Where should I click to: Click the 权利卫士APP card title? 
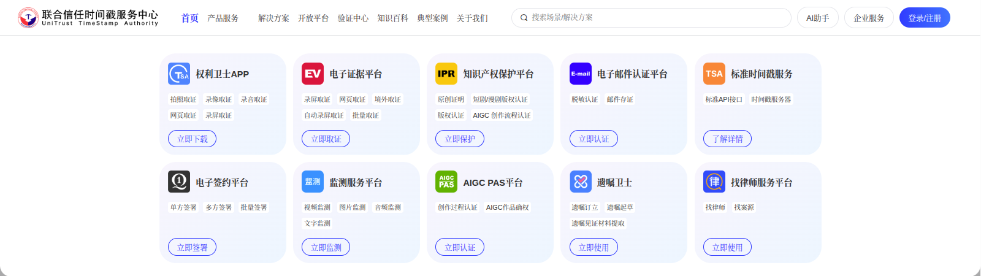(x=223, y=74)
